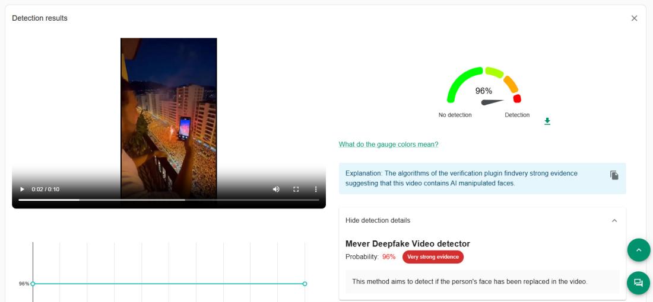Close the Detection results dialog
Viewport: 653px width, 302px height.
click(634, 18)
